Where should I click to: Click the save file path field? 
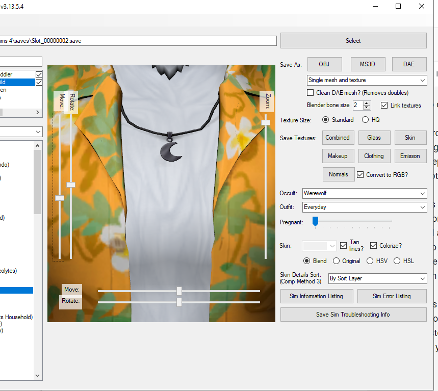138,41
